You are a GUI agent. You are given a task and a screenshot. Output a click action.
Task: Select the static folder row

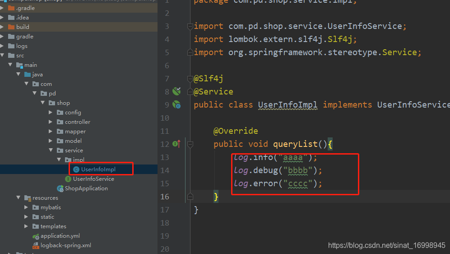[x=79, y=217]
